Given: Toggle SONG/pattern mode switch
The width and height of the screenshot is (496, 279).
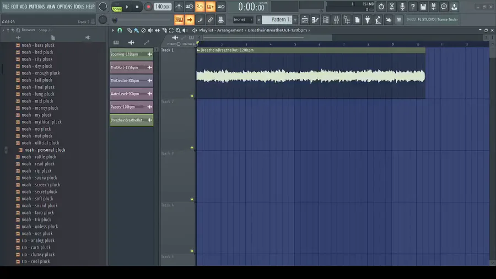Looking at the screenshot, I should [x=116, y=7].
